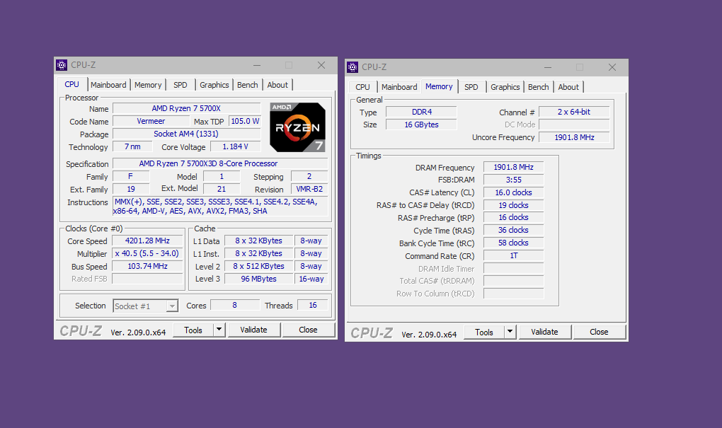Click DRAM Frequency value 1901.8 MHz
The height and width of the screenshot is (428, 722).
[513, 167]
